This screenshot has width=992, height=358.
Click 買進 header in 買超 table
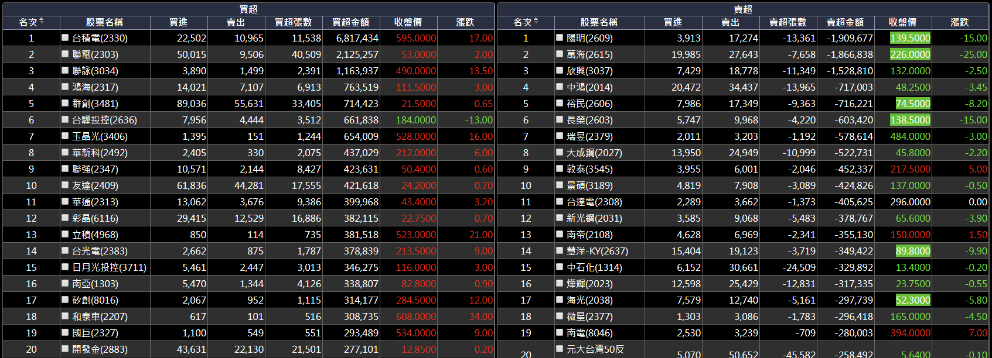(x=178, y=22)
